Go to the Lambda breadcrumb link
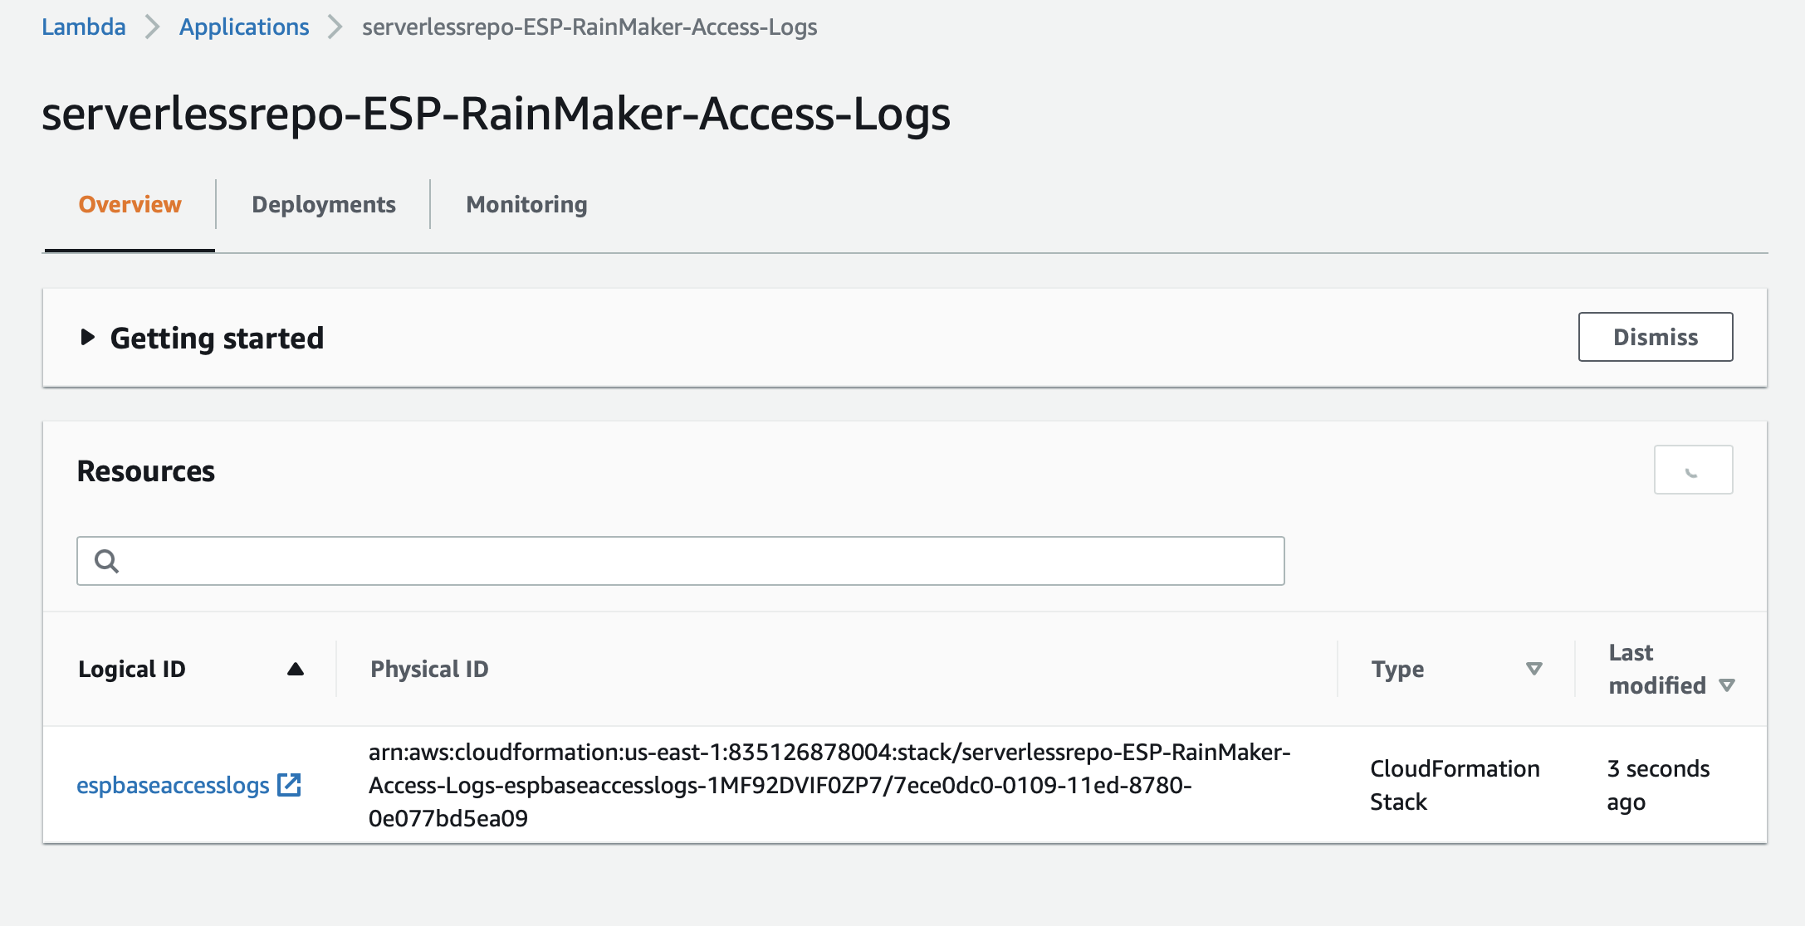 (x=84, y=27)
